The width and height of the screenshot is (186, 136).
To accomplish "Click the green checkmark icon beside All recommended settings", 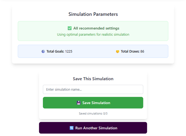I will tap(70, 28).
